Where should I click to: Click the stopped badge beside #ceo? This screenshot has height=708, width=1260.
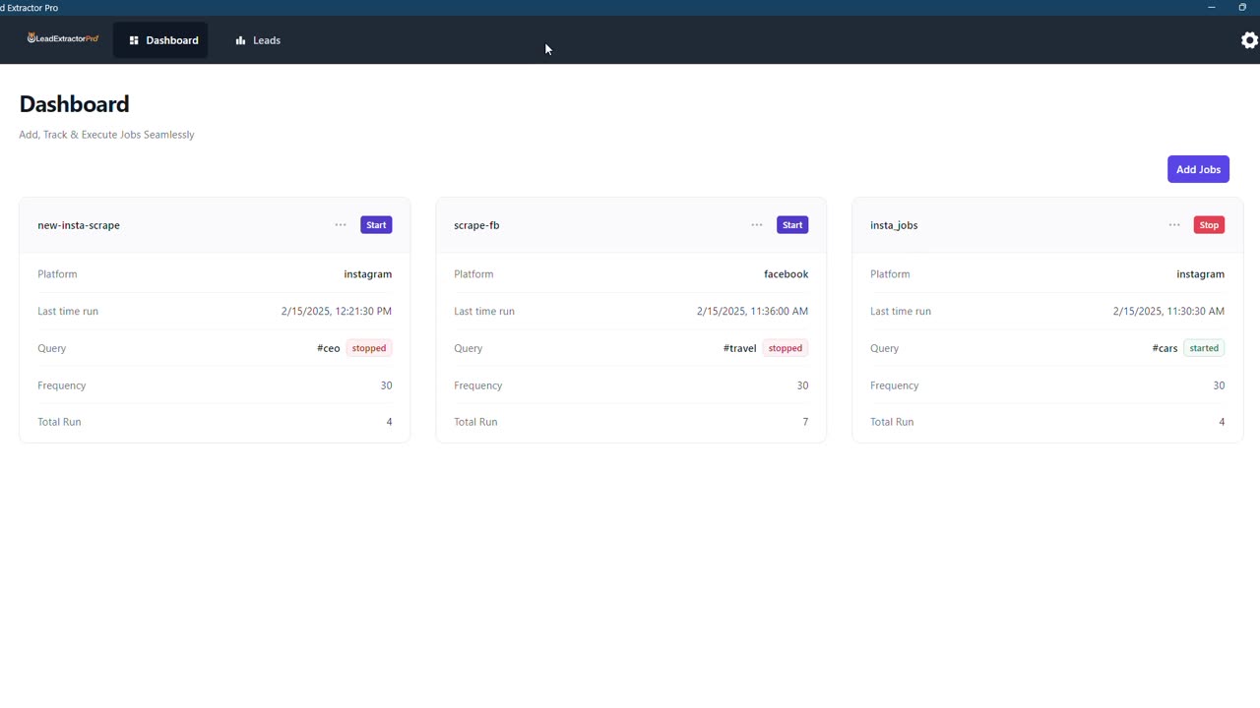click(369, 348)
